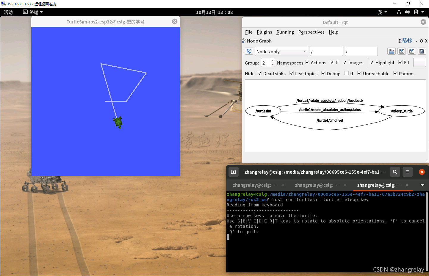Load a DOT graph from file

(392, 51)
